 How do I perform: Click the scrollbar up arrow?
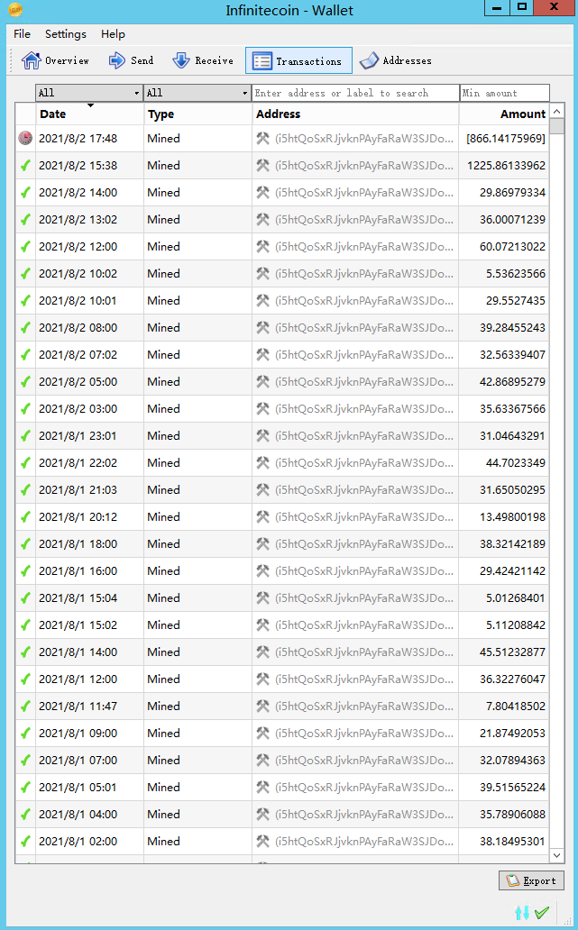[x=556, y=111]
